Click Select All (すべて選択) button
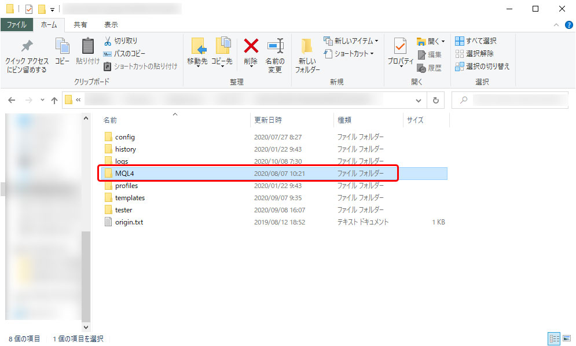 [x=476, y=41]
